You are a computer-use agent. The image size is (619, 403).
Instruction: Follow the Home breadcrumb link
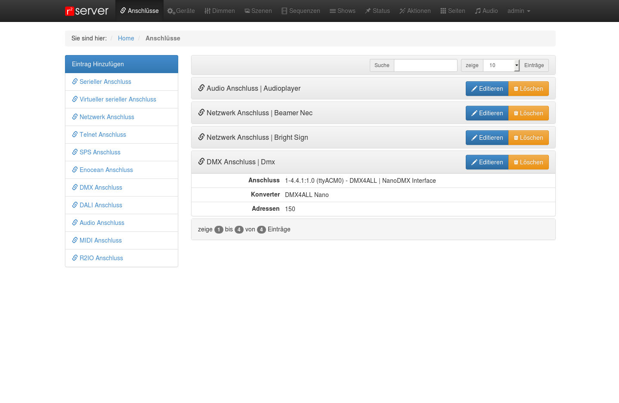(x=126, y=38)
